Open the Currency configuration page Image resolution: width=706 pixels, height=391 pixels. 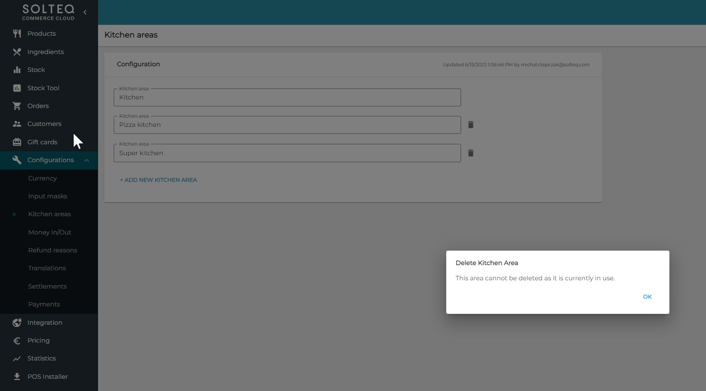[x=42, y=178]
